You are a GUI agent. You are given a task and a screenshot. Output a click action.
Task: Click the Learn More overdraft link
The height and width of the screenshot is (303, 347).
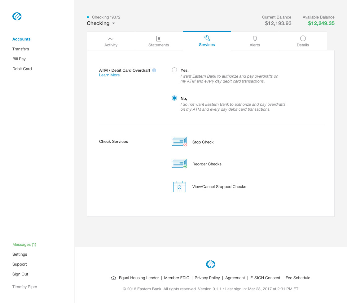coord(109,75)
